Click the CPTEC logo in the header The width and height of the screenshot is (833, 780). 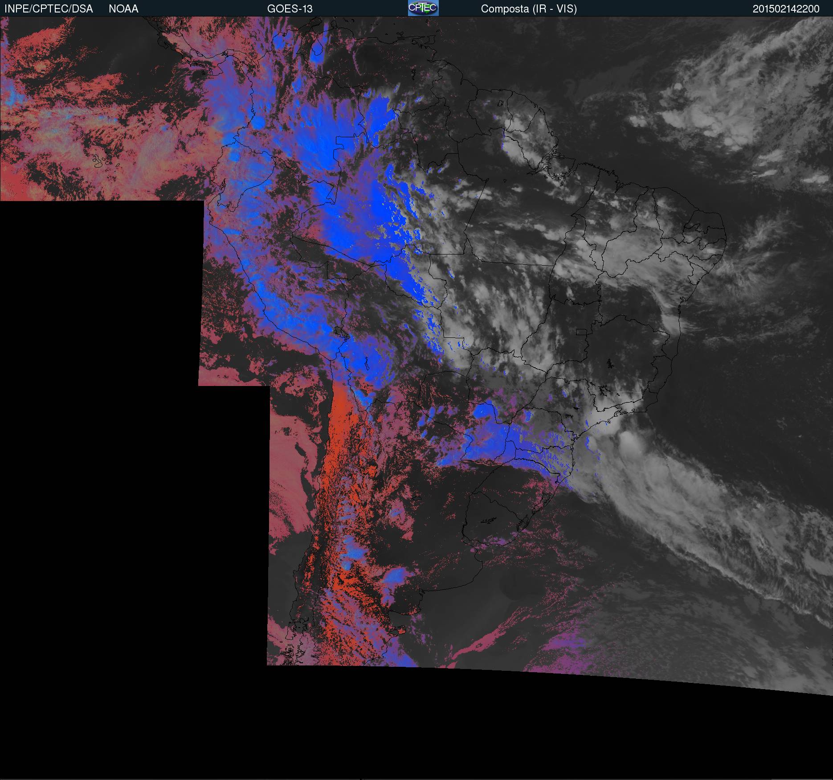tap(423, 8)
